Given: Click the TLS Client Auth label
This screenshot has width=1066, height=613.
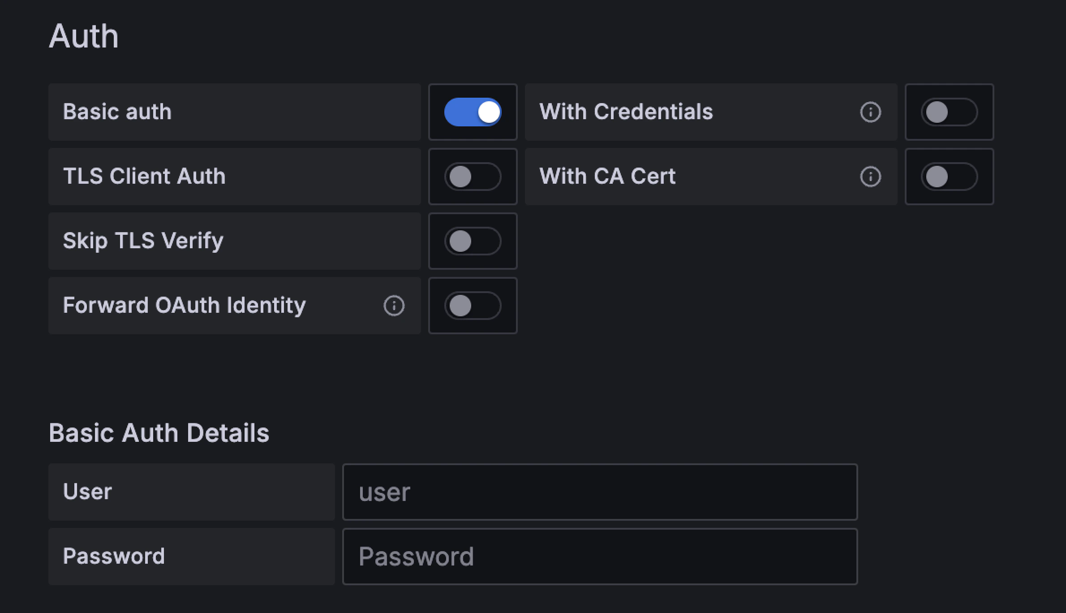Looking at the screenshot, I should tap(144, 176).
